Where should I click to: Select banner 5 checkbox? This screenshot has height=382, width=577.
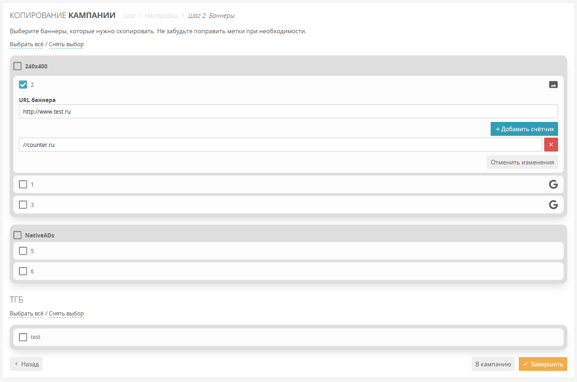(23, 251)
